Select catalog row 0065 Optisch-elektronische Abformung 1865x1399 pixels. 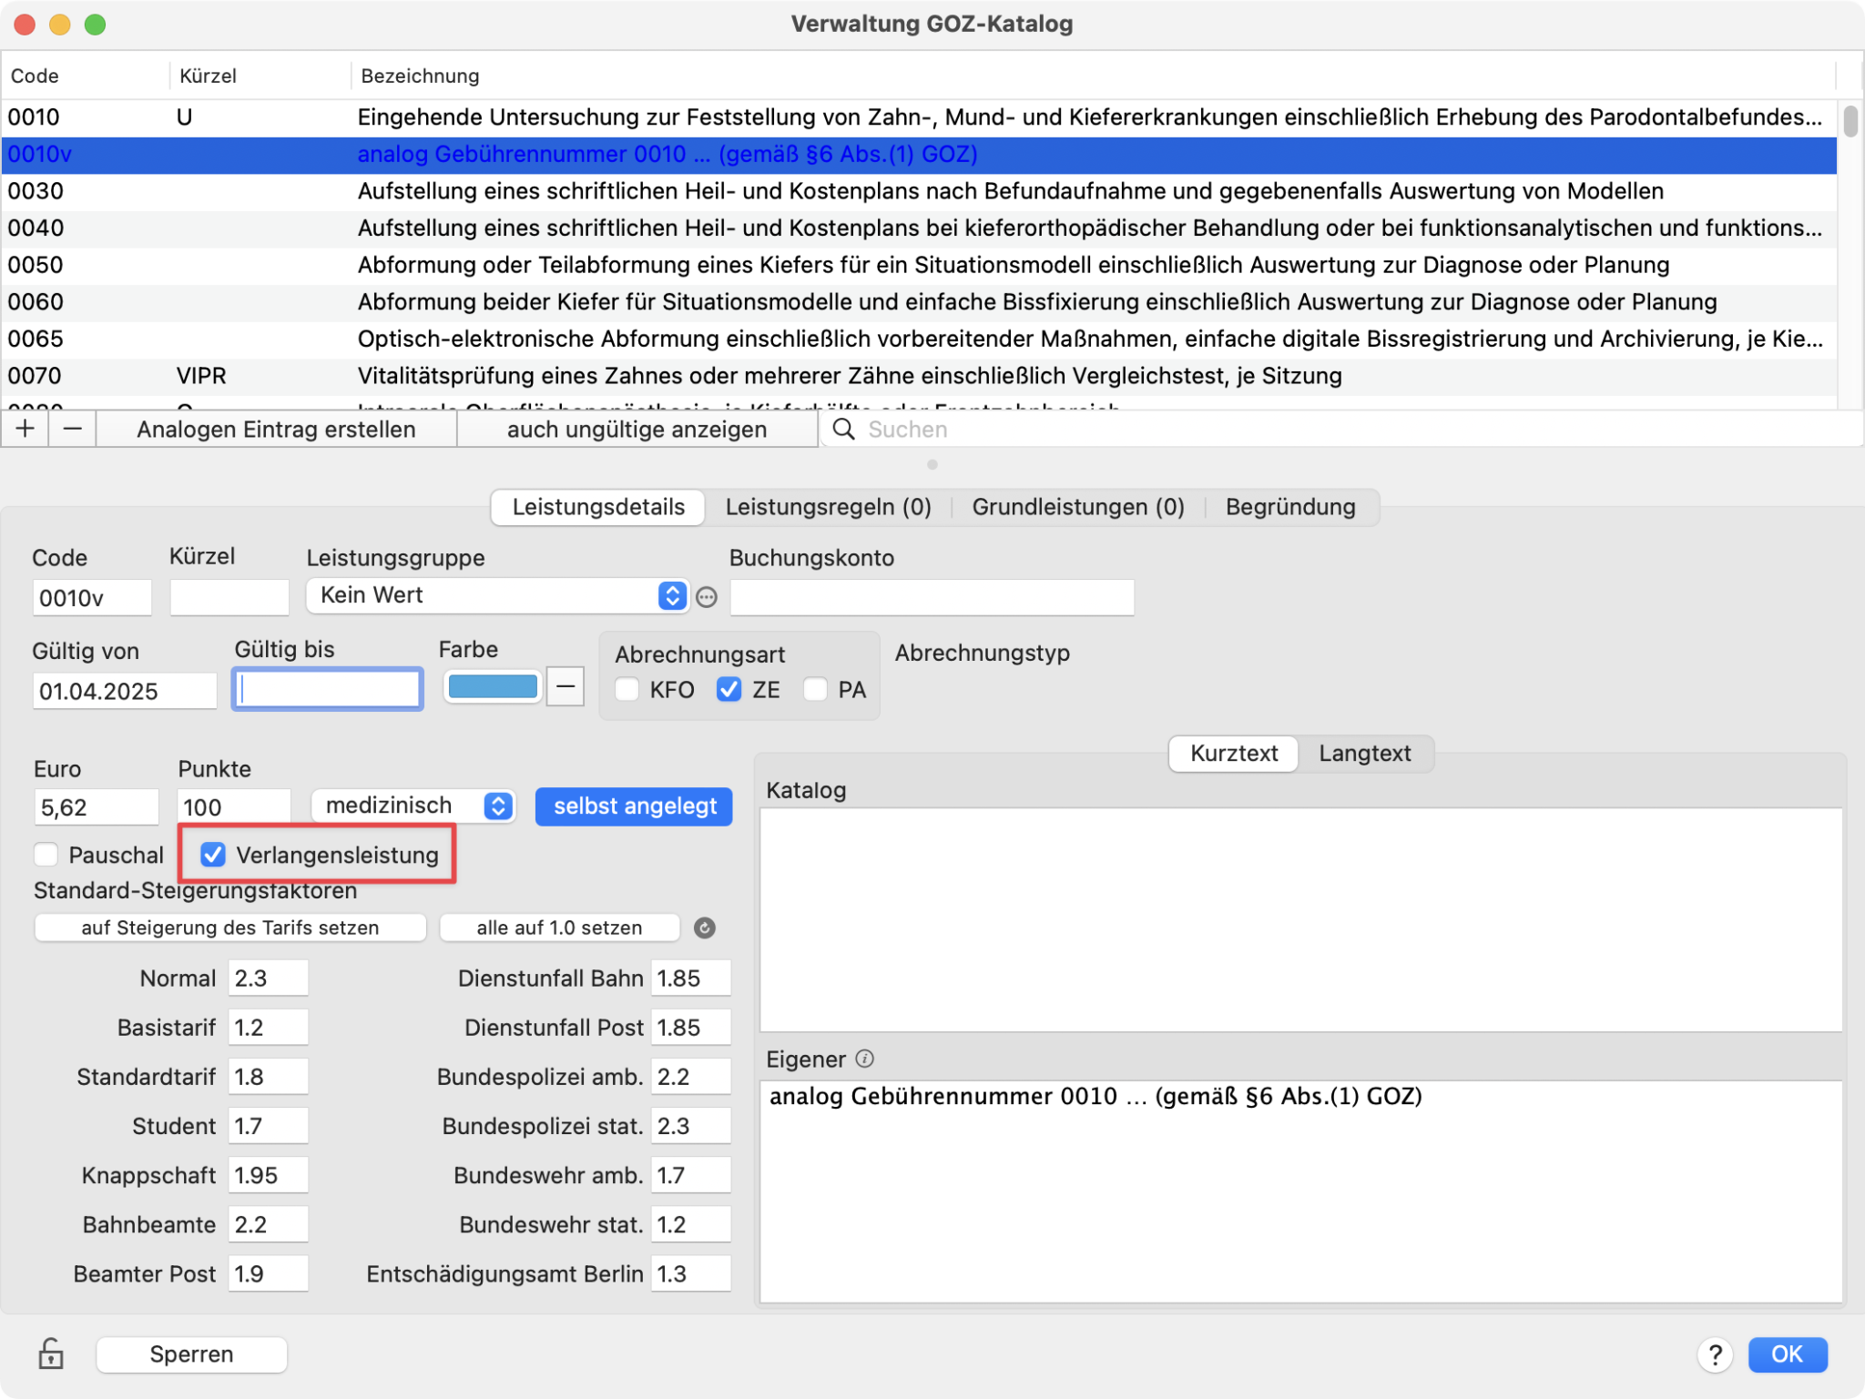point(919,339)
